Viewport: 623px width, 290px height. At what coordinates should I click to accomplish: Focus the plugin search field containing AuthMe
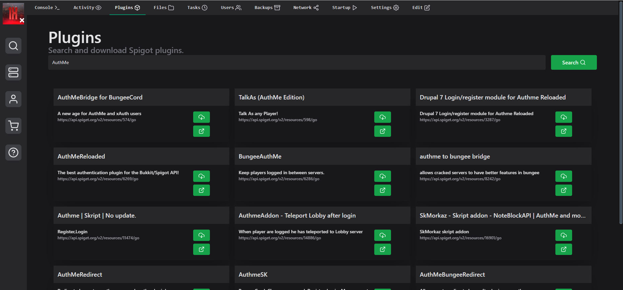pos(297,62)
